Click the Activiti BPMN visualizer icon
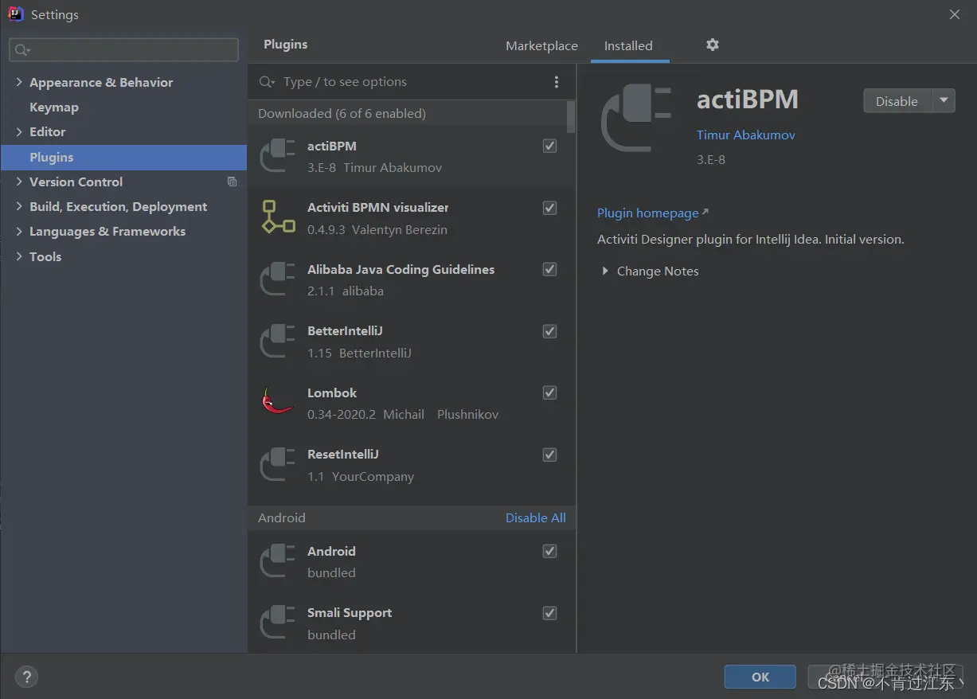 pyautogui.click(x=278, y=217)
